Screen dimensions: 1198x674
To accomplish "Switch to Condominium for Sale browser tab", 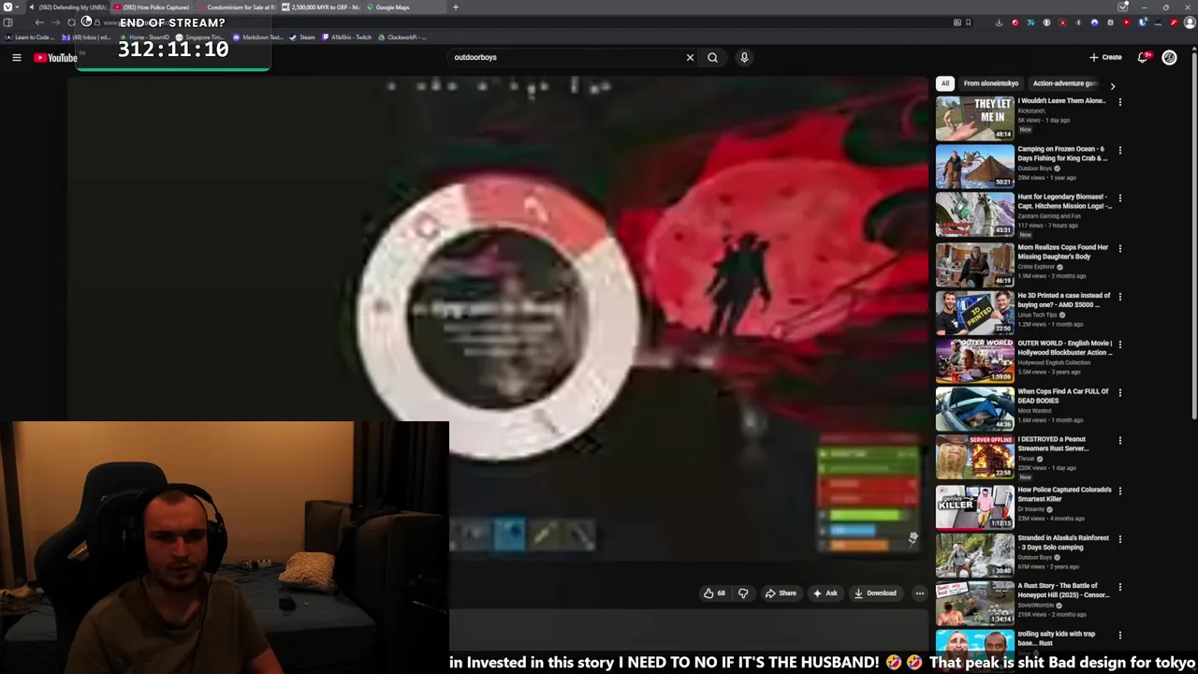I will click(235, 7).
